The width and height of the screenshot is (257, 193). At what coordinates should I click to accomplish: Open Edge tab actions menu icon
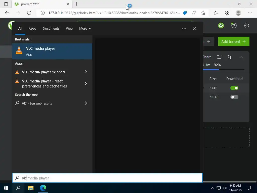click(6, 4)
